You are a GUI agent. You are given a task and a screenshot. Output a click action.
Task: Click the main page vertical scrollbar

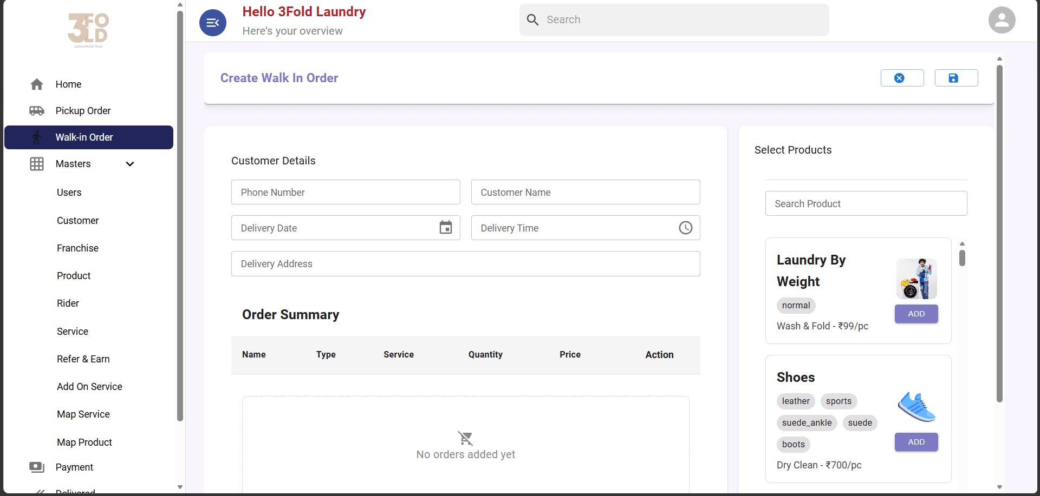click(x=999, y=234)
